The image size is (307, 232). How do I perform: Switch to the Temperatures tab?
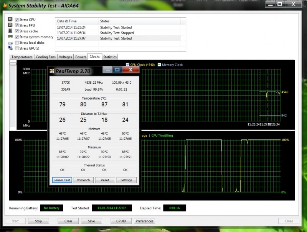(22, 57)
